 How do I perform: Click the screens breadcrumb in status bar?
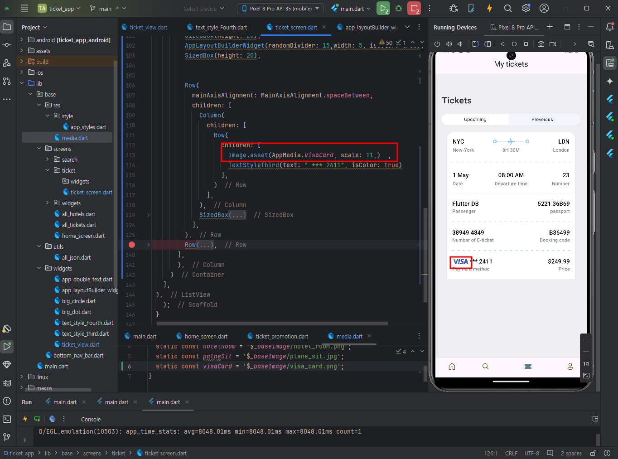click(x=92, y=453)
